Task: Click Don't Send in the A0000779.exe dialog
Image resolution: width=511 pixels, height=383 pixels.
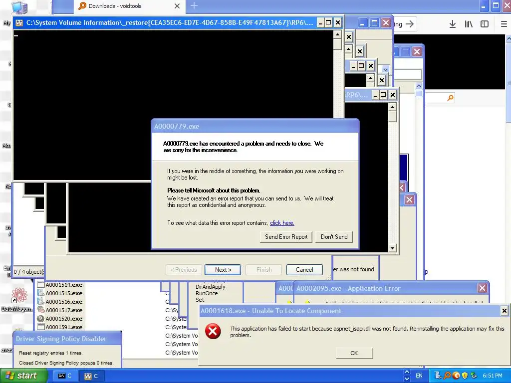Action: 334,237
